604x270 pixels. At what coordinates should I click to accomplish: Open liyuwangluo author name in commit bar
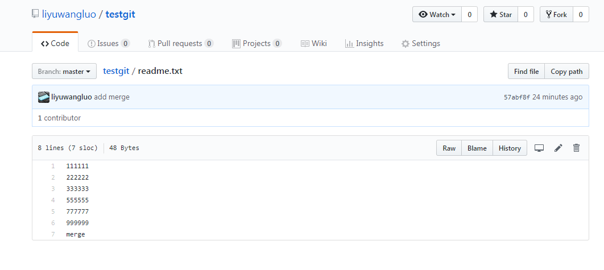click(x=72, y=97)
